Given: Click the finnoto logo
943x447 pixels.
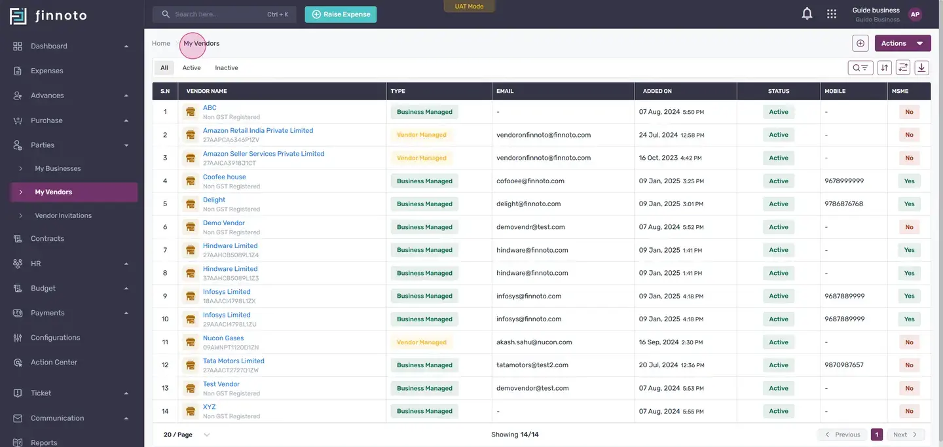Looking at the screenshot, I should [x=48, y=15].
